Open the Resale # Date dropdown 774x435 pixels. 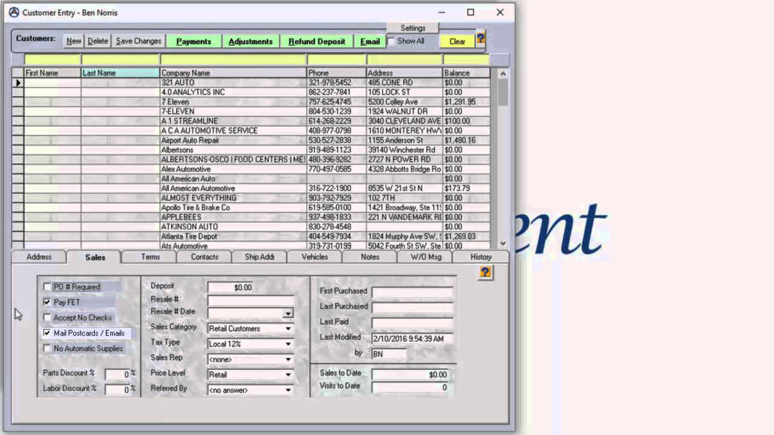click(x=288, y=313)
